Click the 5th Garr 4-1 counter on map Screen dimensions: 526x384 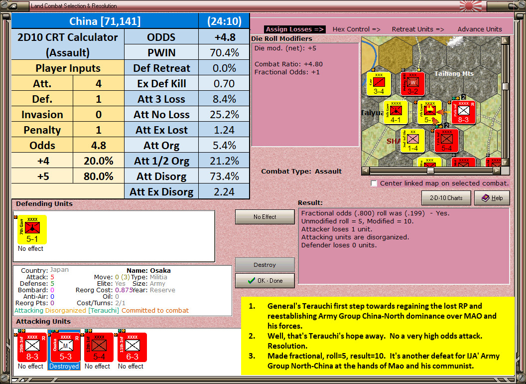pyautogui.click(x=396, y=113)
